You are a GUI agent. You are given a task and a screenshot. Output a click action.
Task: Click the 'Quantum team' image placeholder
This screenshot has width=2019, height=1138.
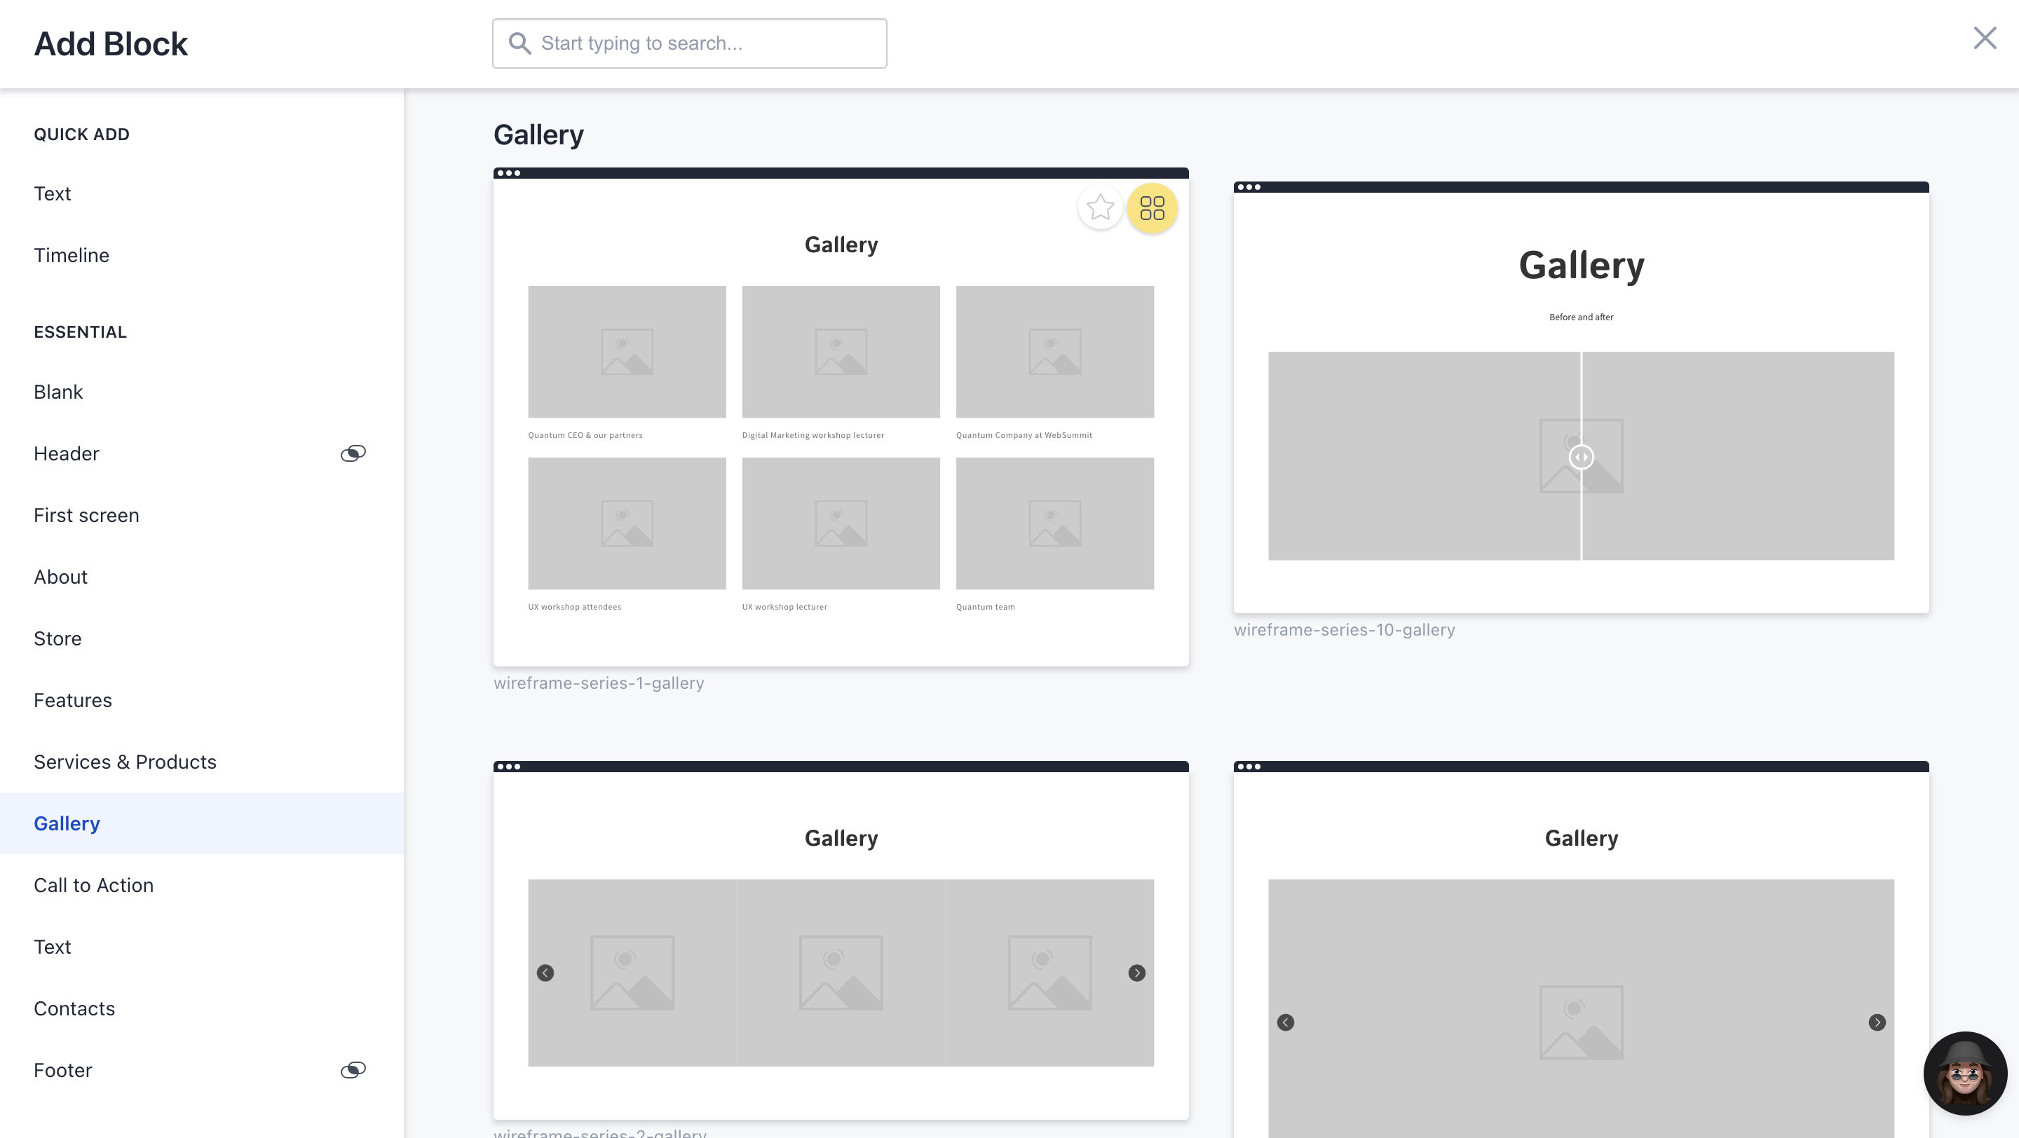tap(1055, 523)
